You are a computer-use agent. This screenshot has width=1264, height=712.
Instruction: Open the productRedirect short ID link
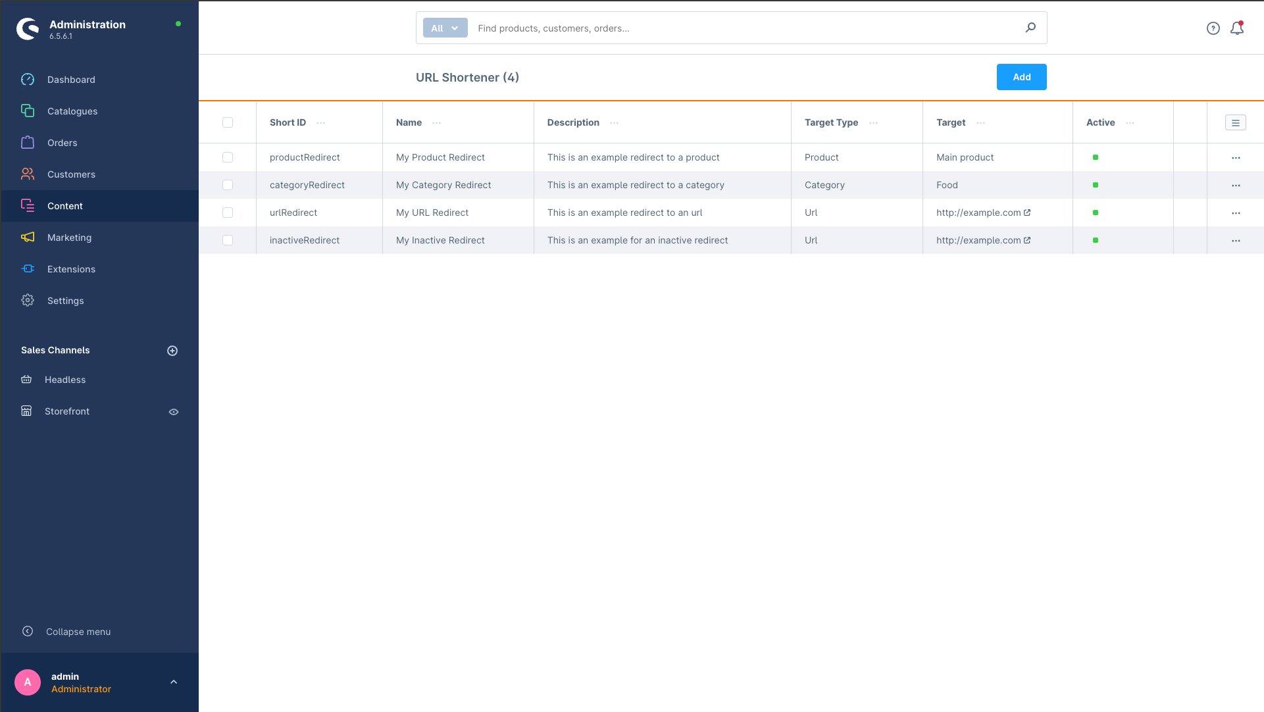[305, 157]
